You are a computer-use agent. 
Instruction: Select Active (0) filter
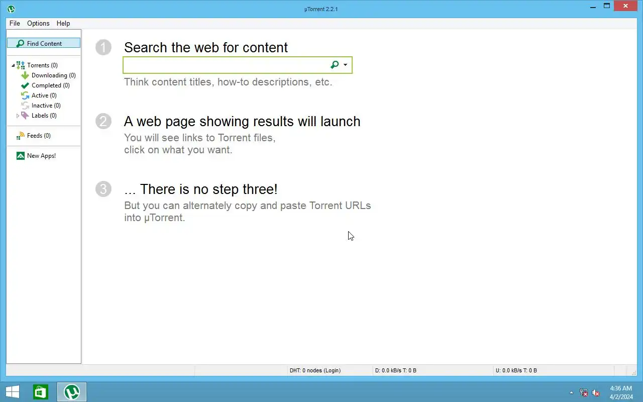point(44,95)
